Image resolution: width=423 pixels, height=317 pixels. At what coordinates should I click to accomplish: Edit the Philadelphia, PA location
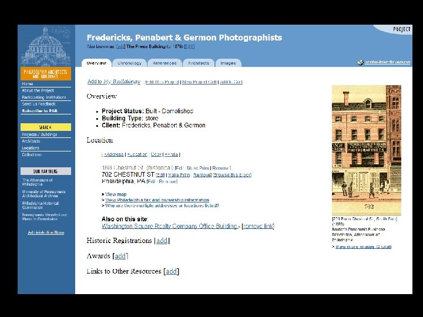click(152, 181)
